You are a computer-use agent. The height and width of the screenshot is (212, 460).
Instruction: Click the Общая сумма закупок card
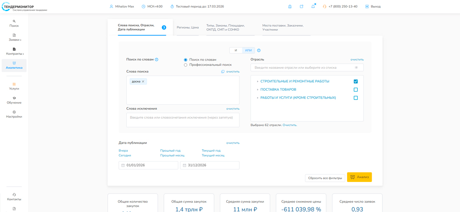pos(189,203)
